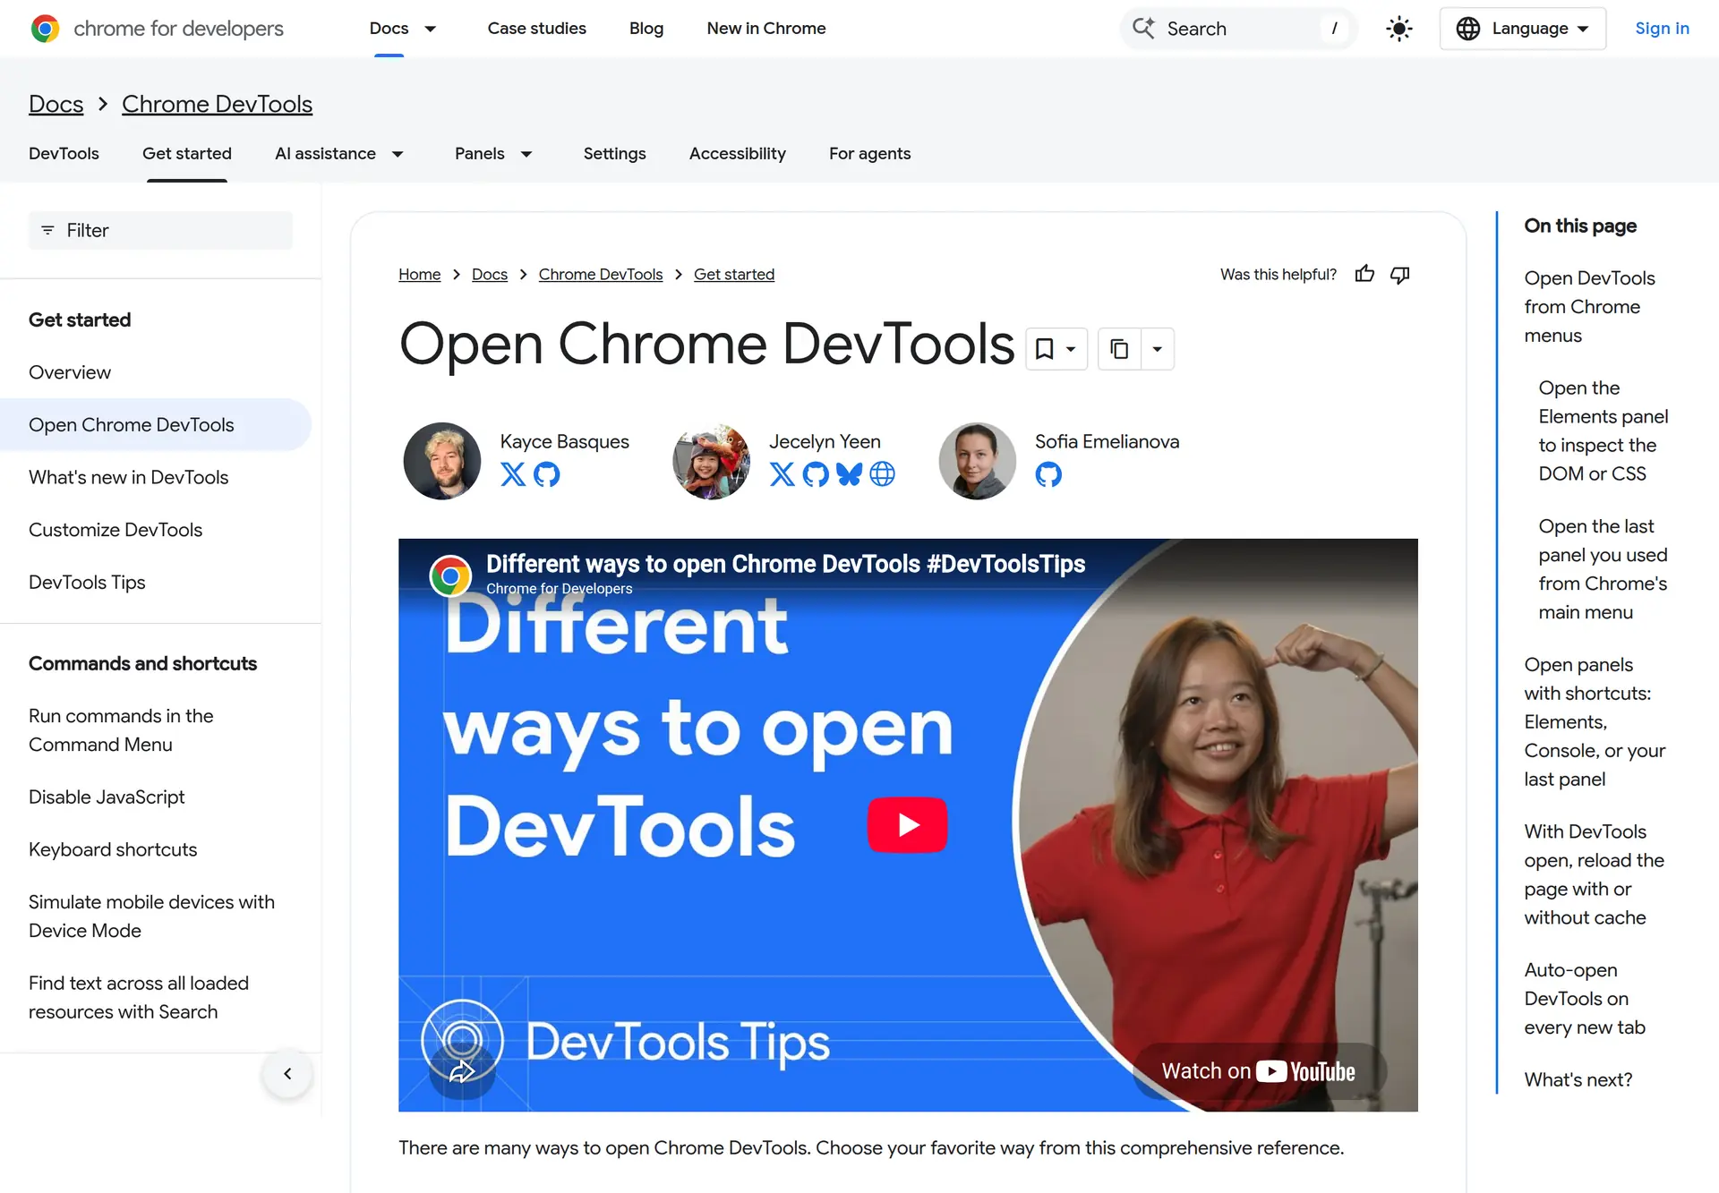The width and height of the screenshot is (1719, 1193).
Task: Jump to Auto-open DevTools on every tab
Action: tap(1585, 999)
